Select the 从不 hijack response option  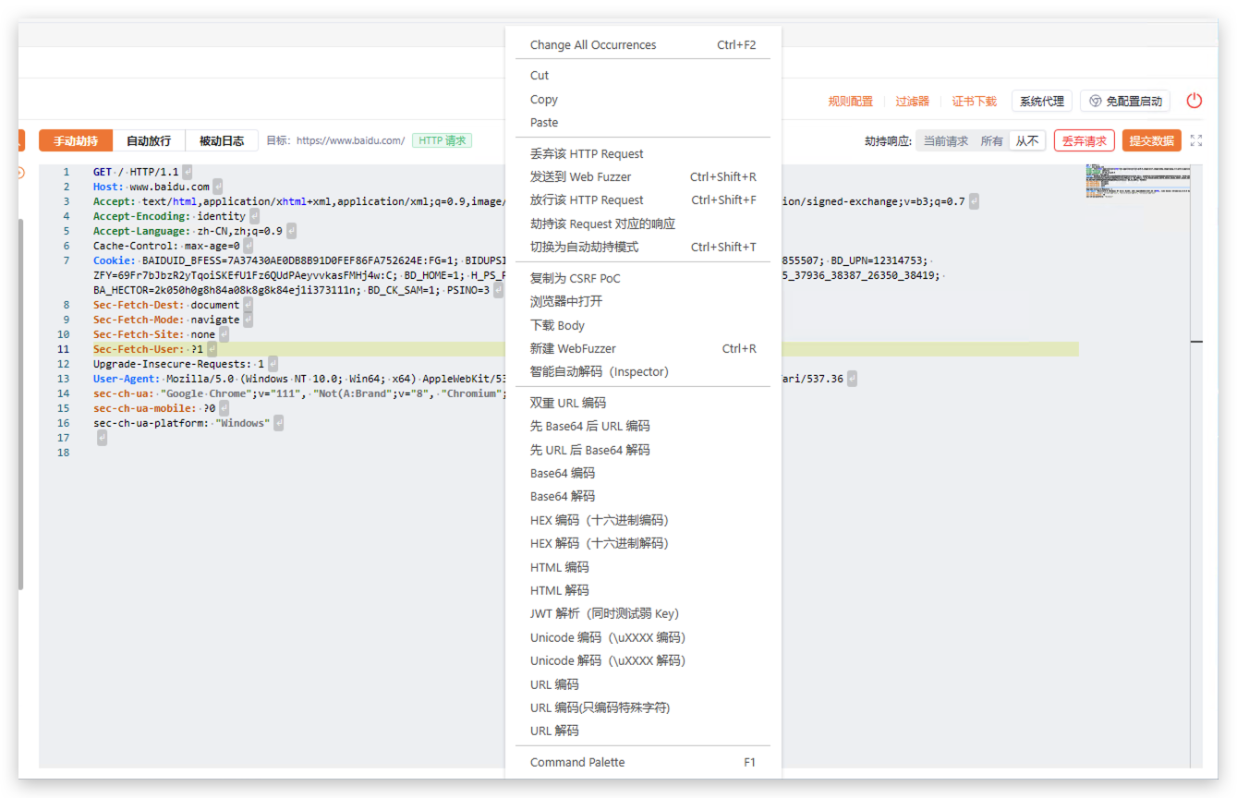[1026, 141]
